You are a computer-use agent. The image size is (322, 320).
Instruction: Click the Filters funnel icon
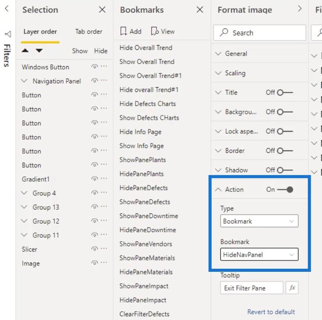tap(8, 34)
